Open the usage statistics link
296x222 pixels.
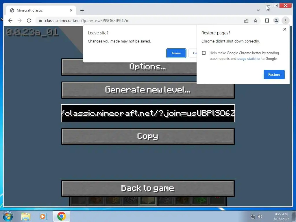tap(249, 59)
